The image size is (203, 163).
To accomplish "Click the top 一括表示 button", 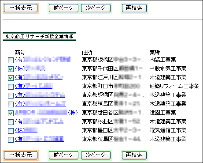I will [x=21, y=8].
